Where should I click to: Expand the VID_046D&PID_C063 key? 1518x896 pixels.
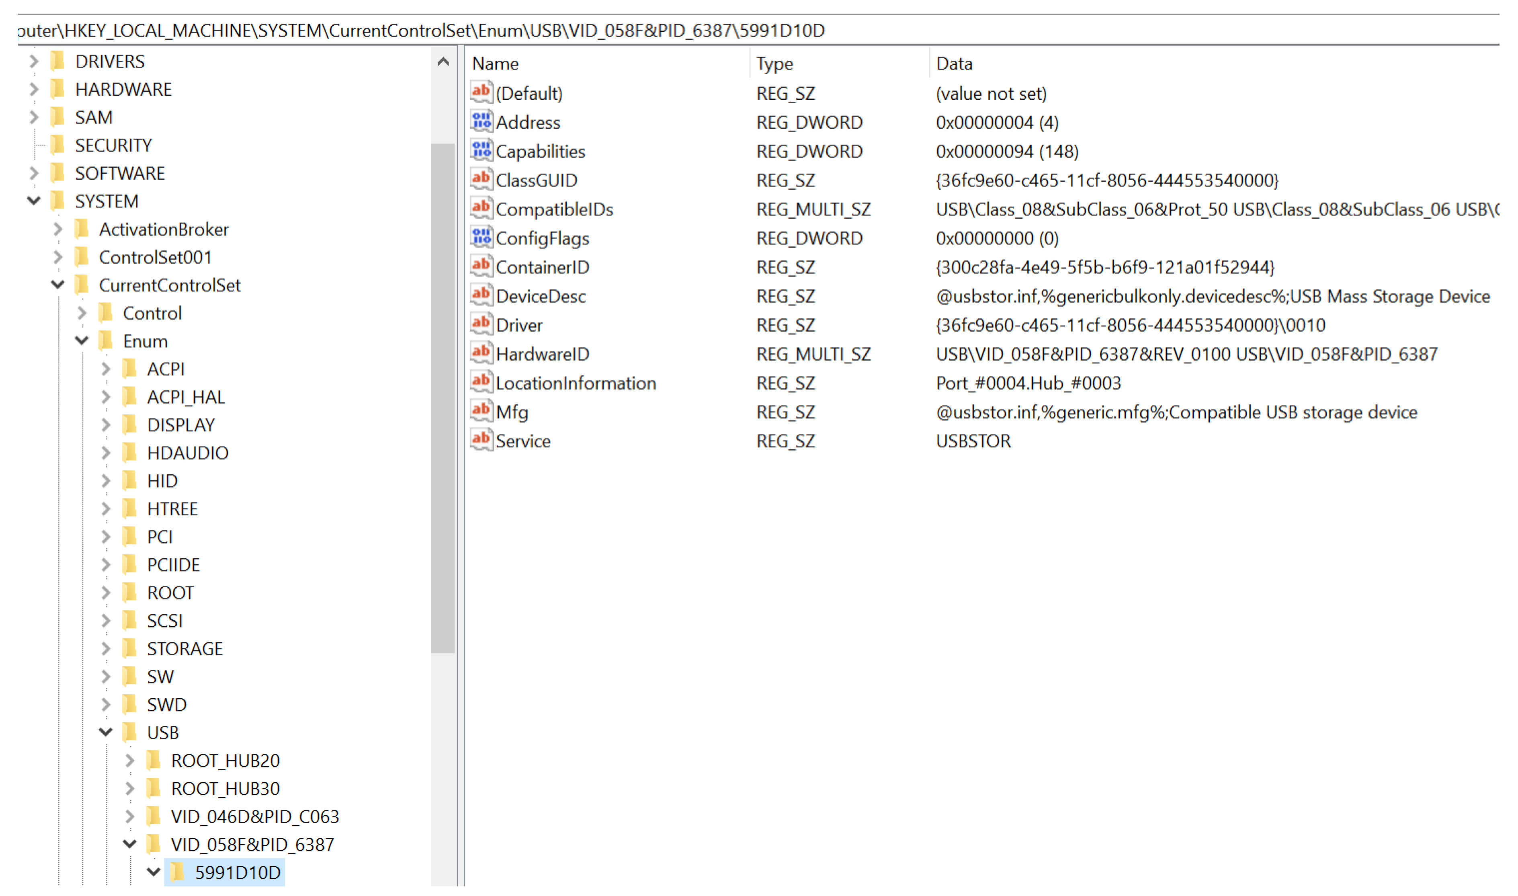point(130,816)
